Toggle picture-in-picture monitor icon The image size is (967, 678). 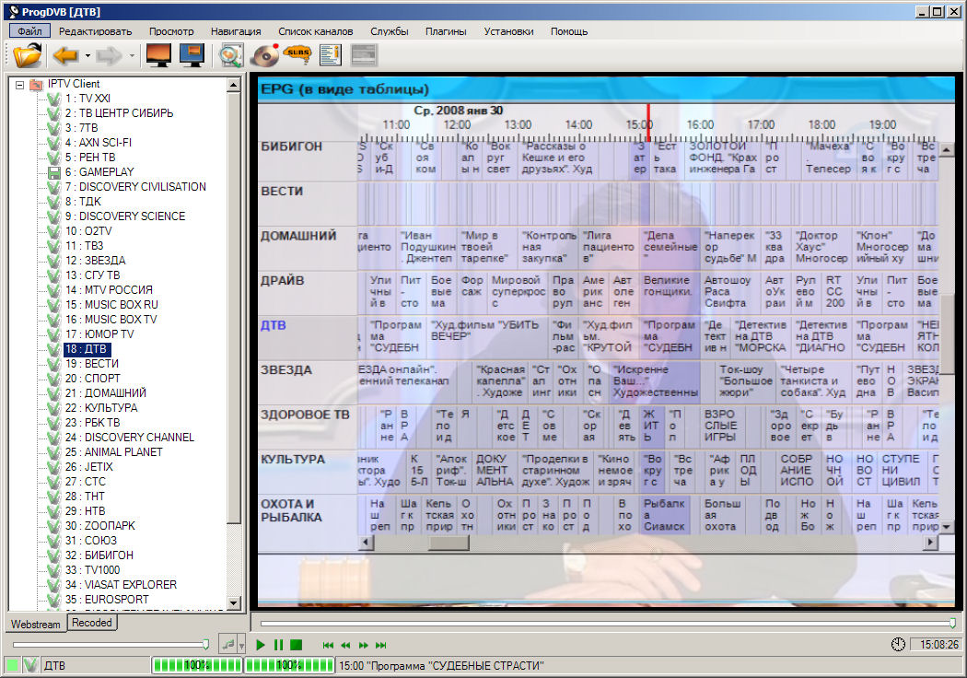192,55
